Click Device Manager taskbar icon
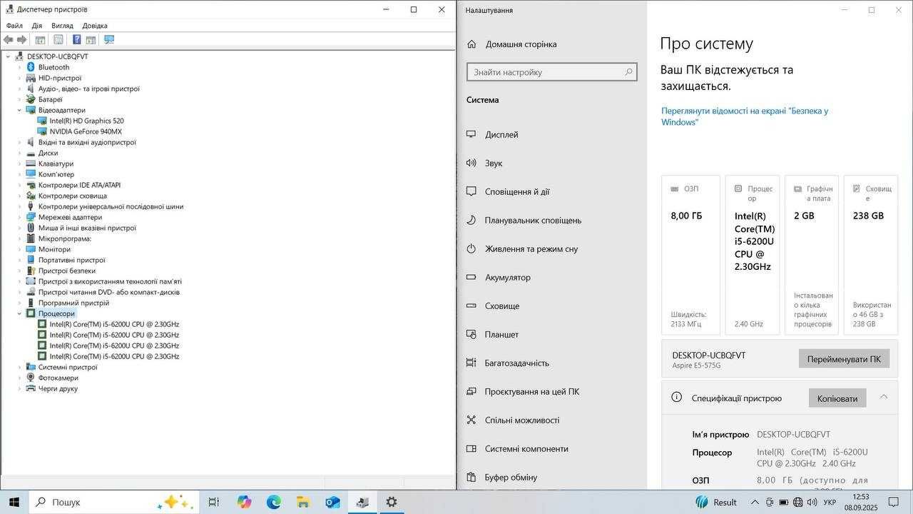913x514 pixels. 362,502
